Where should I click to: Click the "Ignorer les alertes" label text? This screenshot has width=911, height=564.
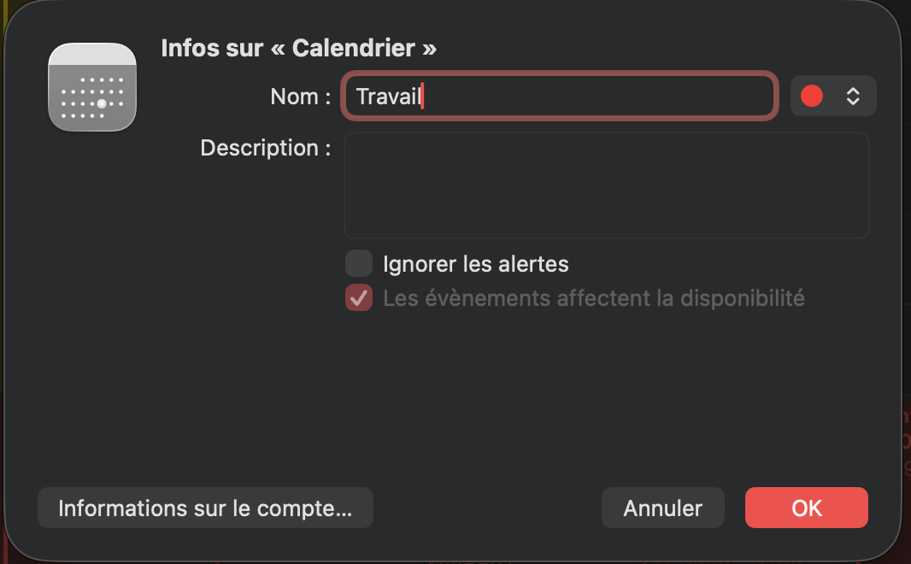(475, 263)
